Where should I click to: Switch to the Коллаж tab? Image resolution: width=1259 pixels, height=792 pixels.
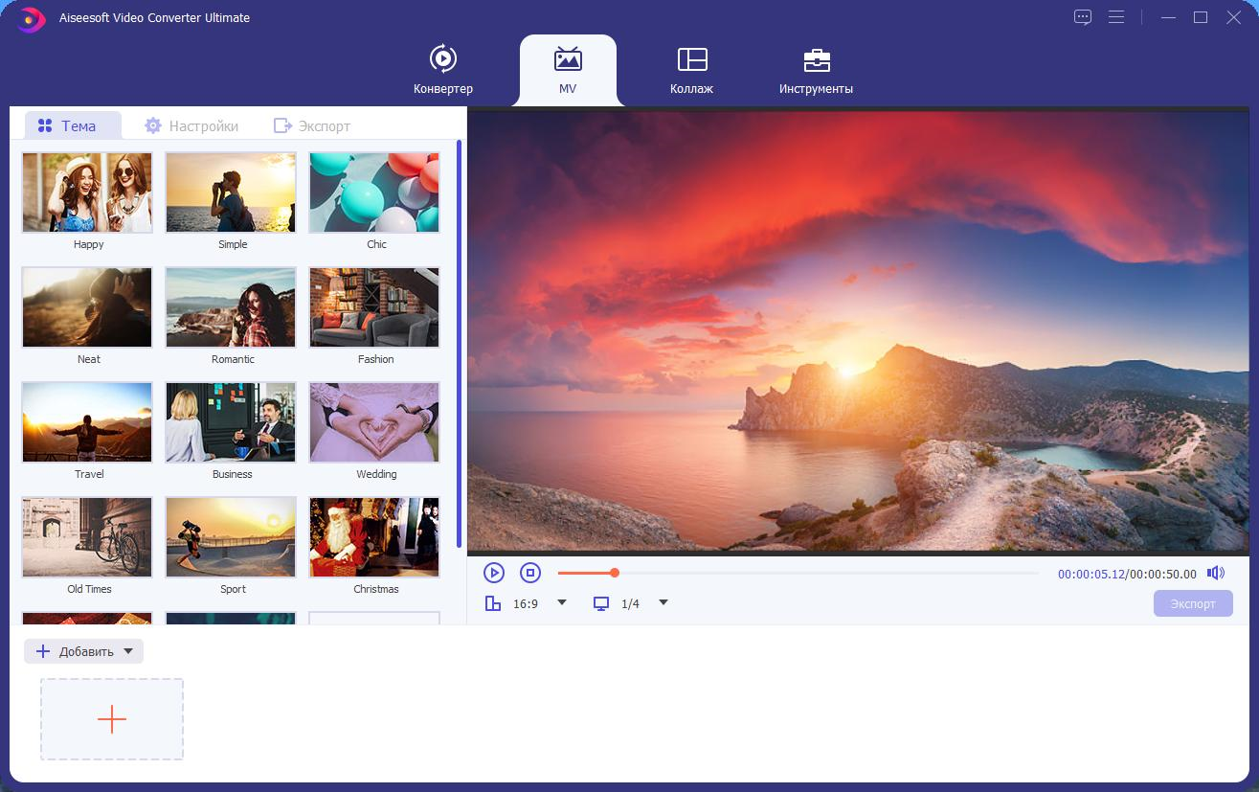tap(691, 70)
